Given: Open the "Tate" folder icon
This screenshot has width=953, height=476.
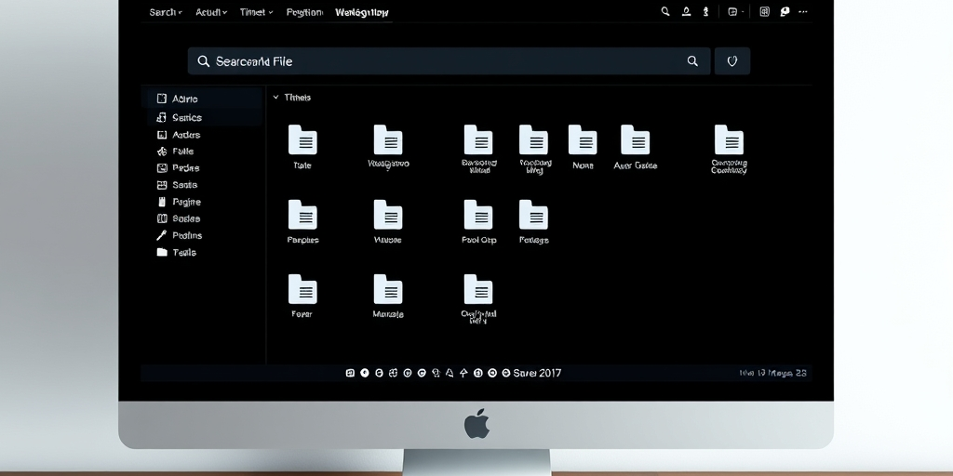Looking at the screenshot, I should pos(302,139).
